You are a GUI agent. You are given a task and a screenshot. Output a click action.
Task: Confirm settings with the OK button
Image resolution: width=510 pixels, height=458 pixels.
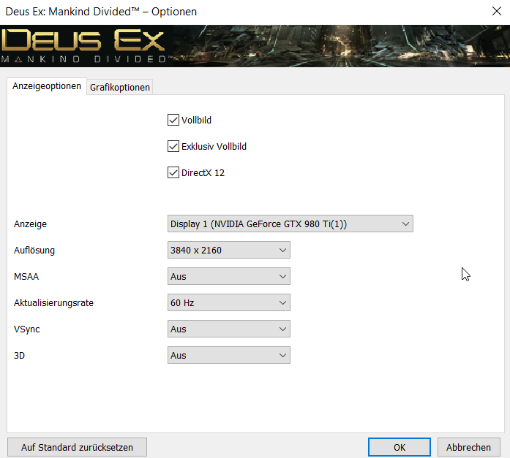pyautogui.click(x=399, y=447)
